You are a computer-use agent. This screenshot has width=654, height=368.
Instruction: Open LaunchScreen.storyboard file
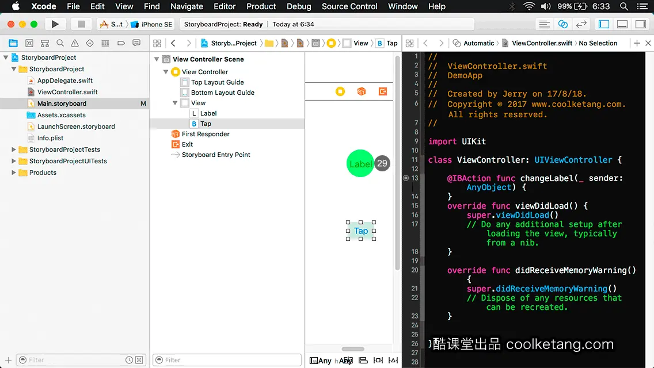[x=76, y=126]
